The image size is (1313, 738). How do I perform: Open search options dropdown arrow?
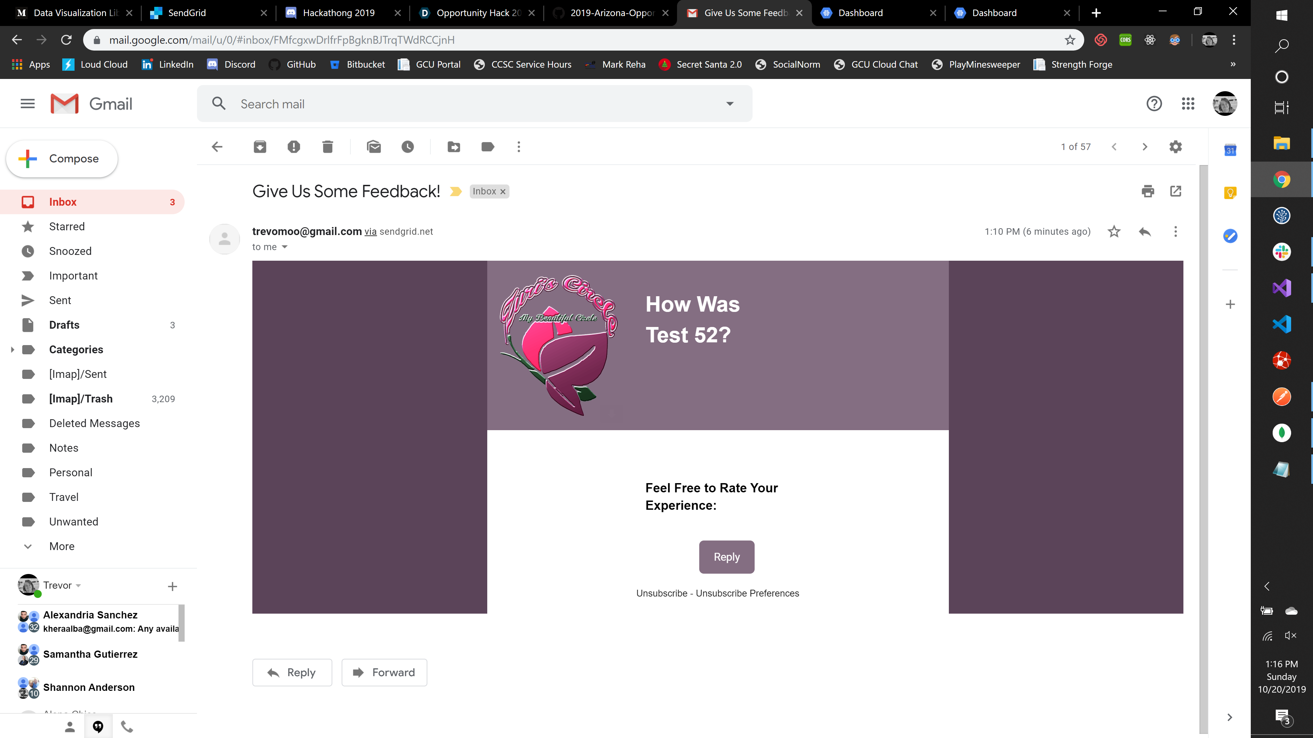730,104
